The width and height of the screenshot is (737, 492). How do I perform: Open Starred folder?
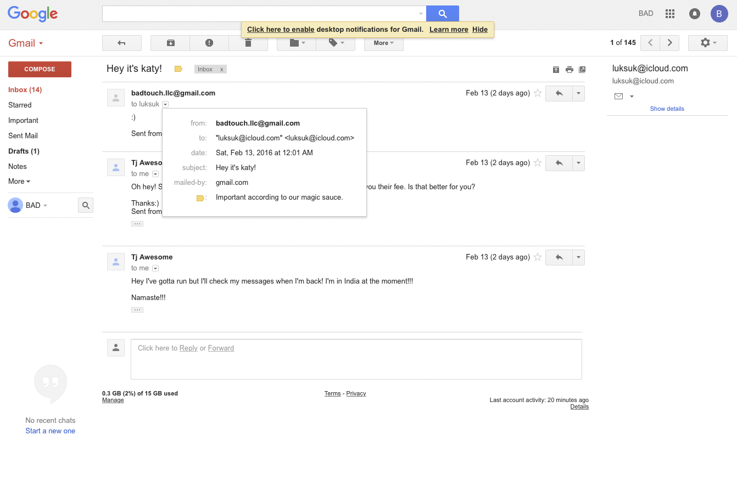(x=20, y=105)
